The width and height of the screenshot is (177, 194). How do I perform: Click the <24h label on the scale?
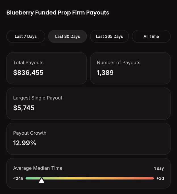pyautogui.click(x=18, y=178)
